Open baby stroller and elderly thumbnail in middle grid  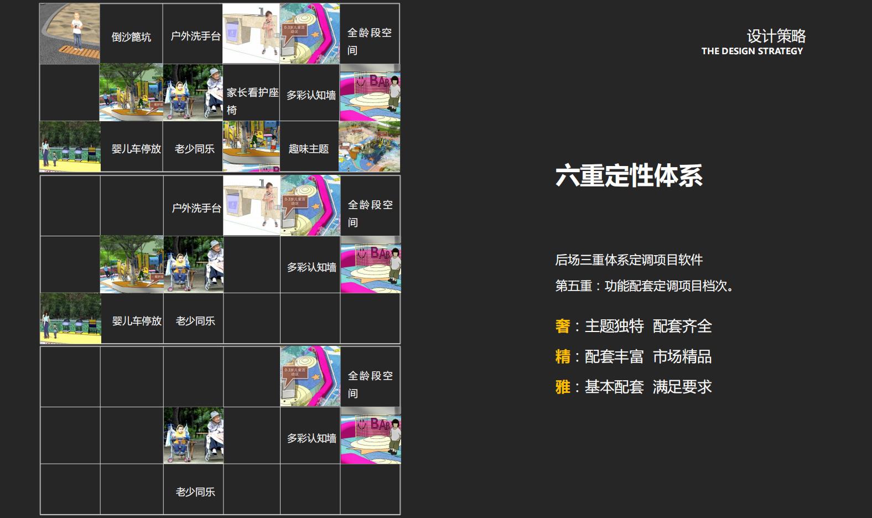click(194, 265)
